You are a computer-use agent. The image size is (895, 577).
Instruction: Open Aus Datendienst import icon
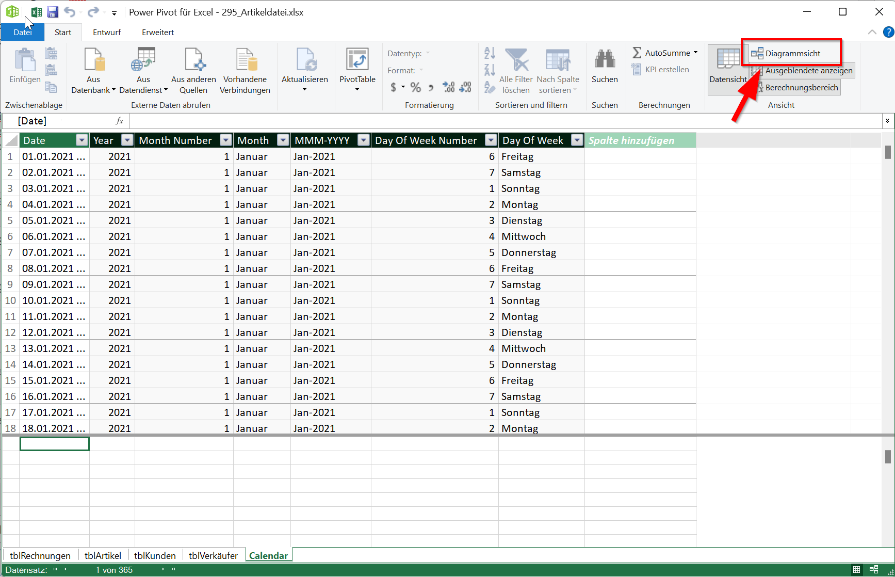point(143,59)
